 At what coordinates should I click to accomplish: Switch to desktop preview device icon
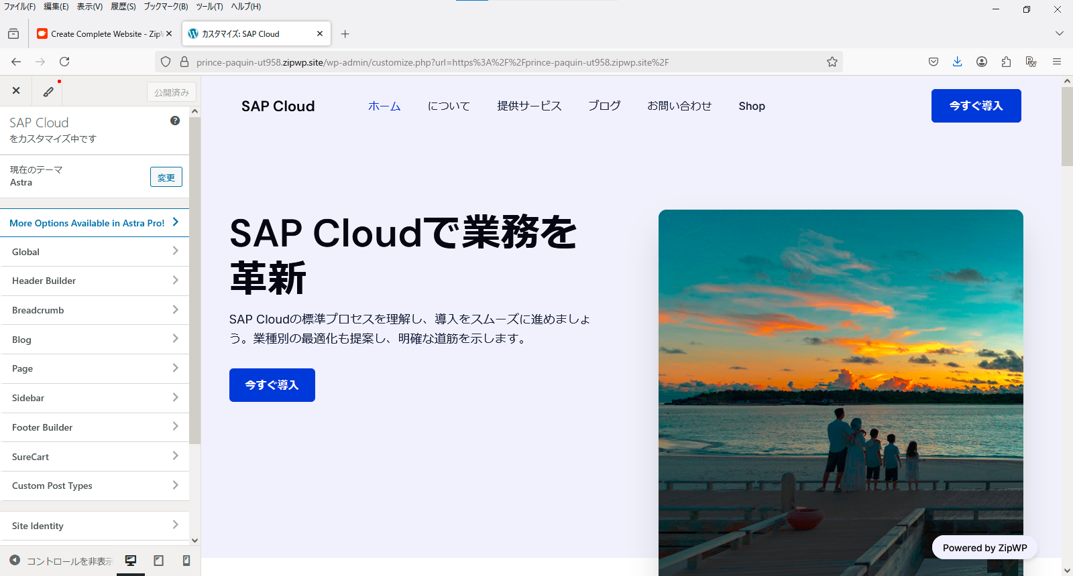[131, 561]
